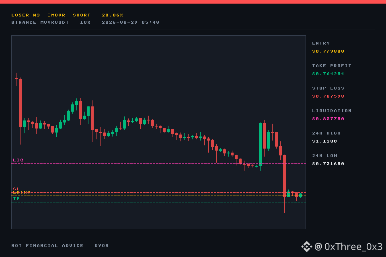The image size is (386, 257).
Task: Click the 24H low value $0.731600
Action: click(x=328, y=163)
